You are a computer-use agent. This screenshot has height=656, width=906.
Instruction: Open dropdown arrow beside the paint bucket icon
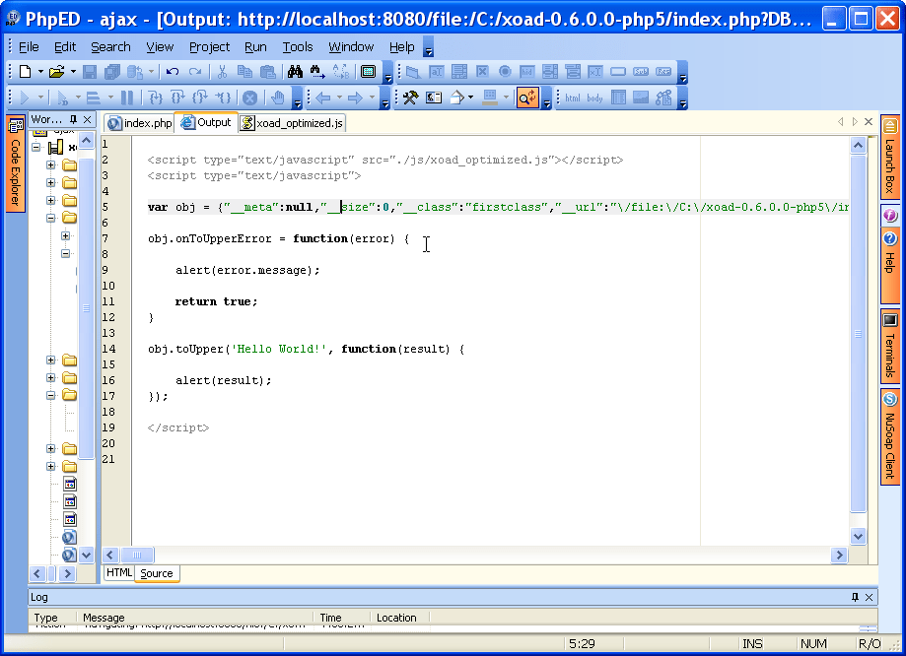pos(471,98)
